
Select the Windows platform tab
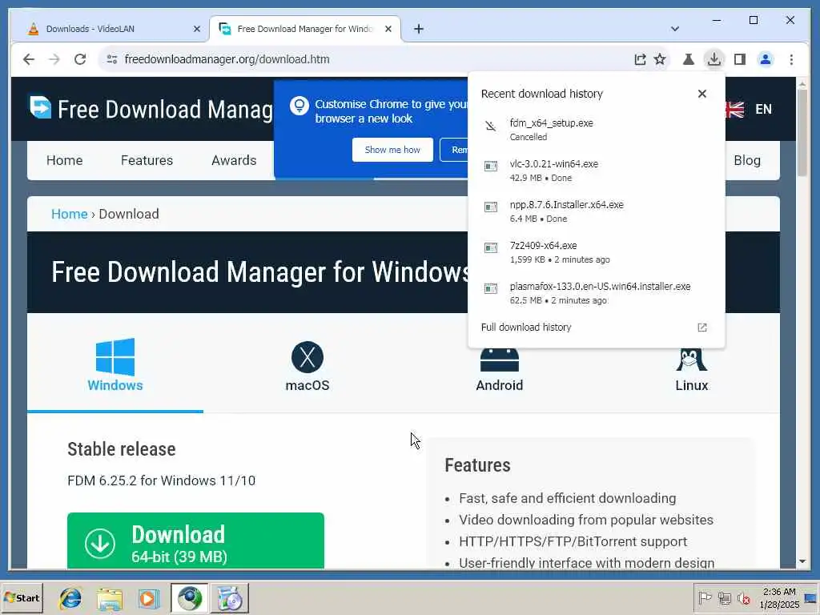[x=115, y=365]
